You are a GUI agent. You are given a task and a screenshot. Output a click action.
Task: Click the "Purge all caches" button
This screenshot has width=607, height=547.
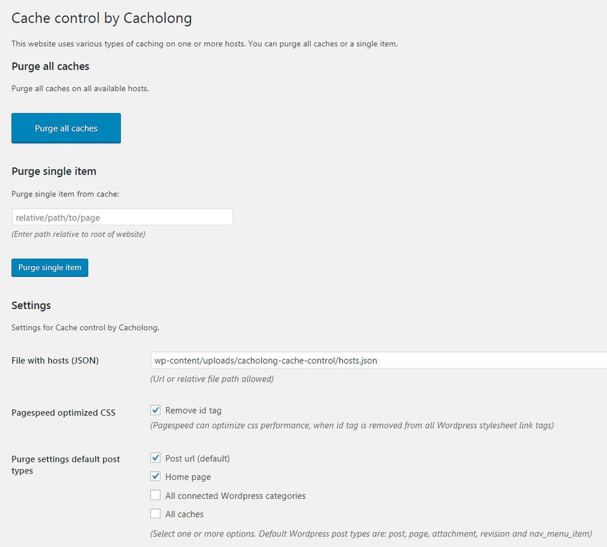point(65,127)
